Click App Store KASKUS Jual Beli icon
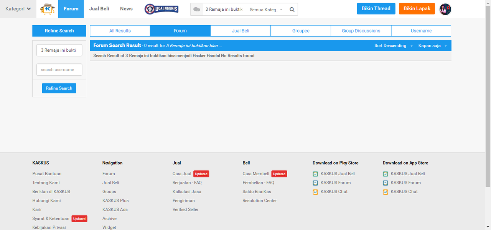The image size is (491, 230). [386, 174]
